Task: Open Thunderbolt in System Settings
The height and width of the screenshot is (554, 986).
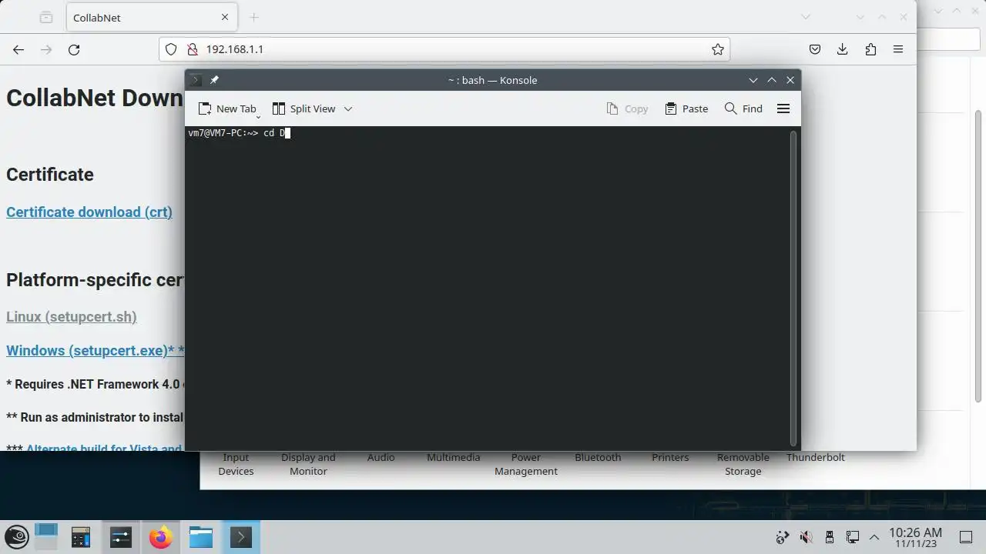Action: coord(816,457)
